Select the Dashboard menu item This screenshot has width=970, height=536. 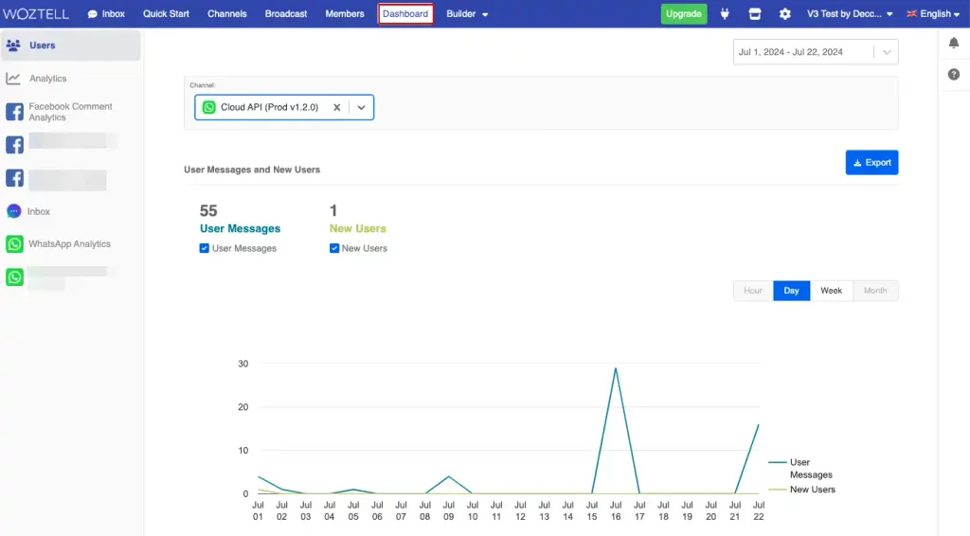[405, 13]
